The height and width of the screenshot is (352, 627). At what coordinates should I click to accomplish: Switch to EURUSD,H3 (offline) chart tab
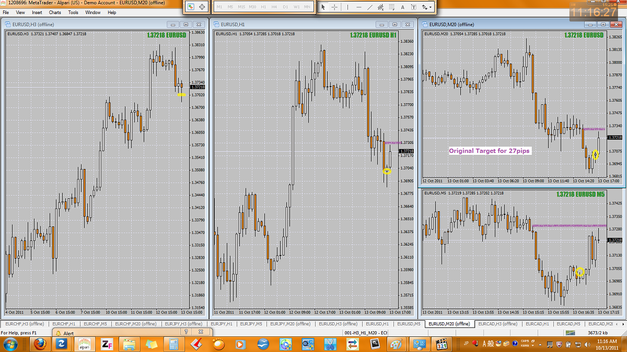(x=338, y=324)
